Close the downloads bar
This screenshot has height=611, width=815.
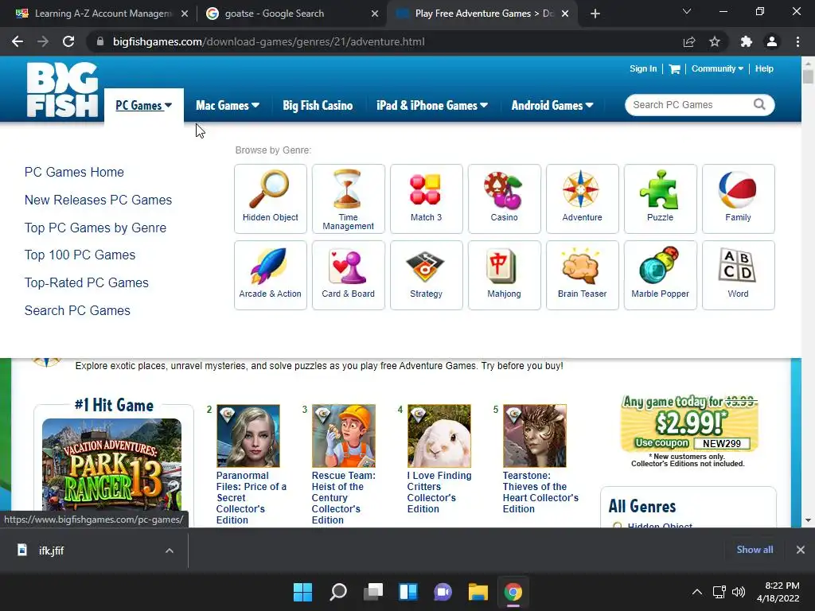pyautogui.click(x=801, y=550)
